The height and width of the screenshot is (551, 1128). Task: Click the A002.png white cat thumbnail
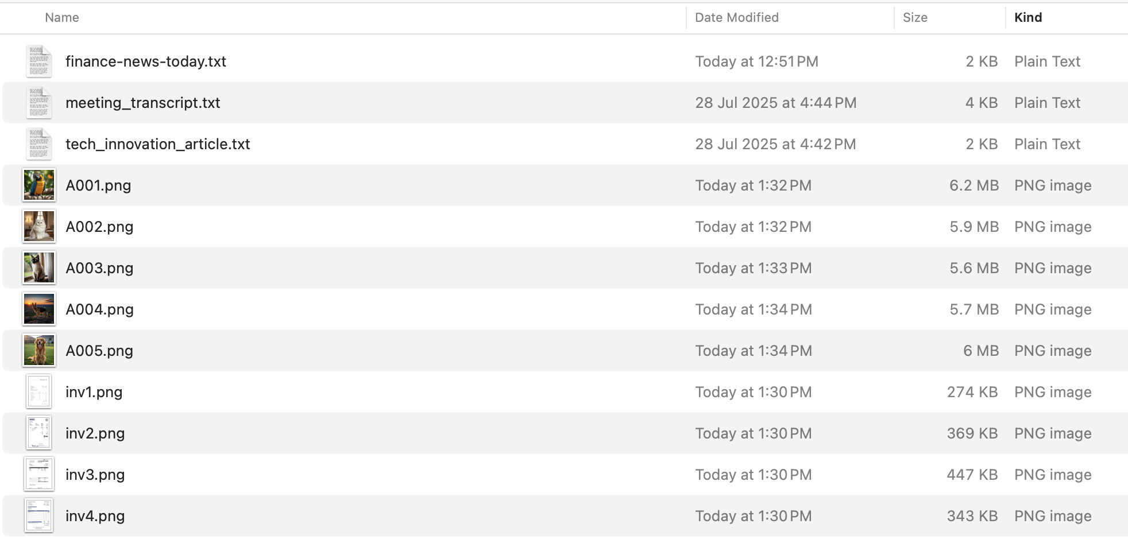pos(39,227)
